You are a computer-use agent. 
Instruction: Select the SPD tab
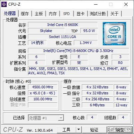[x=67, y=14]
